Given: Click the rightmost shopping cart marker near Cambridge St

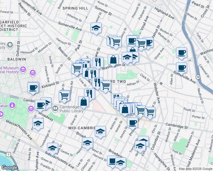Looking at the screenshot, I should [150, 112].
